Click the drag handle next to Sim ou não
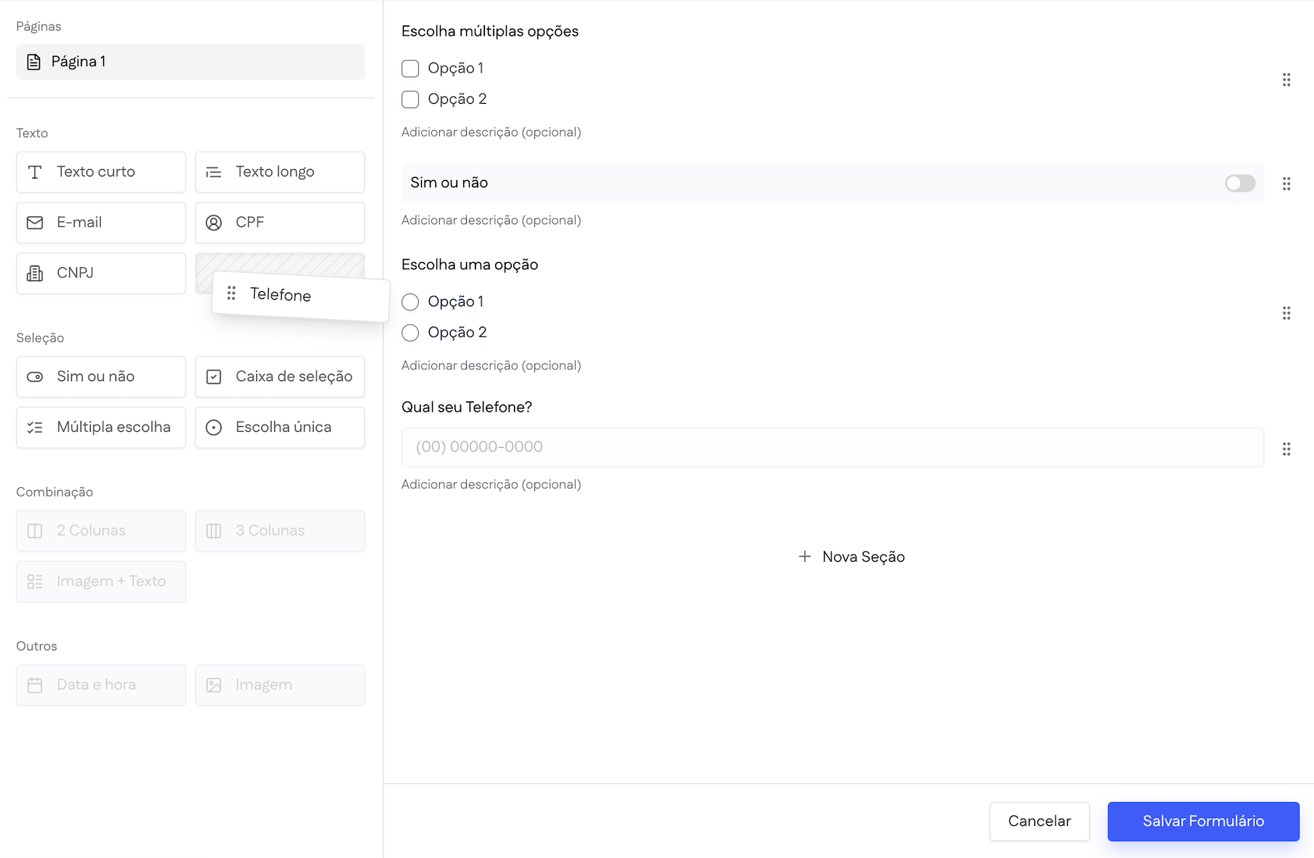The height and width of the screenshot is (858, 1314). coord(1287,184)
